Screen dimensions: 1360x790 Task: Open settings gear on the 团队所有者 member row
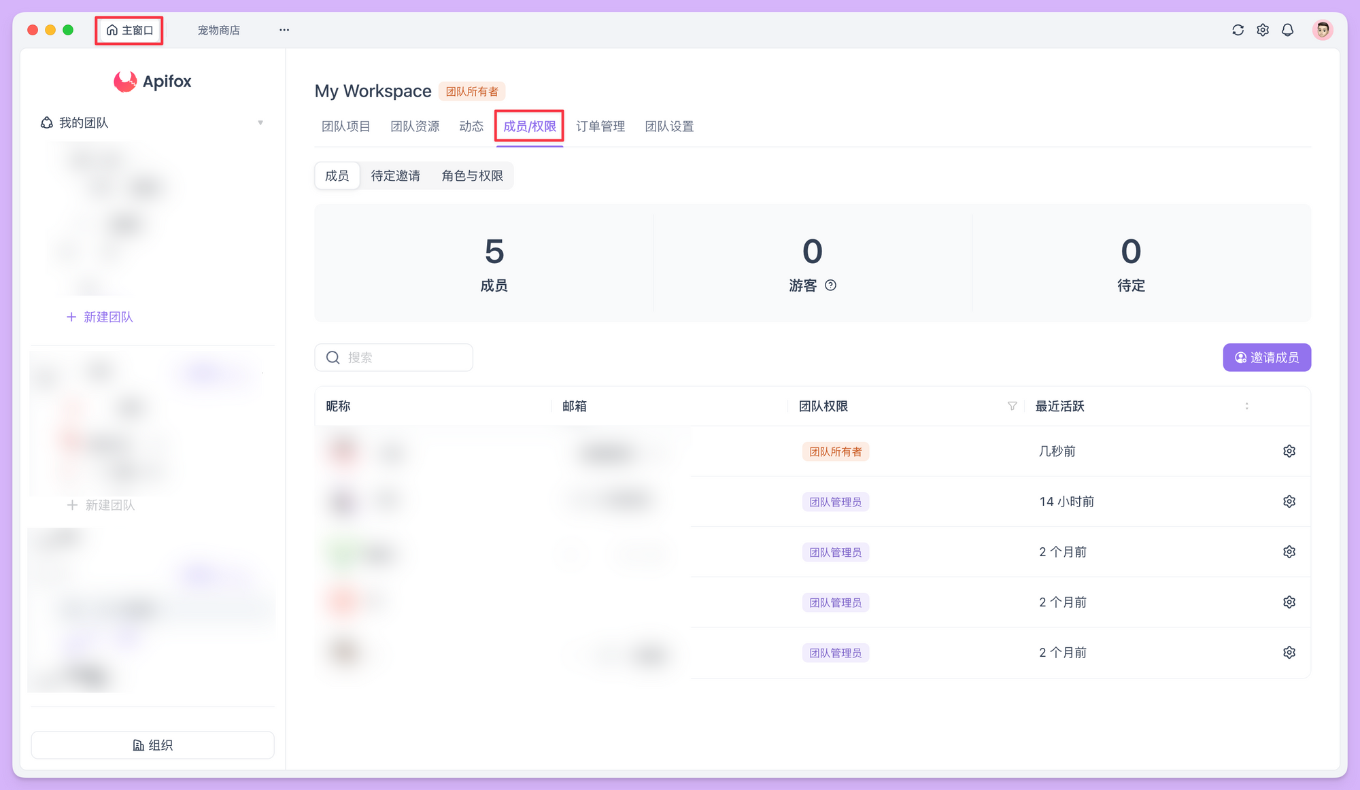point(1289,451)
